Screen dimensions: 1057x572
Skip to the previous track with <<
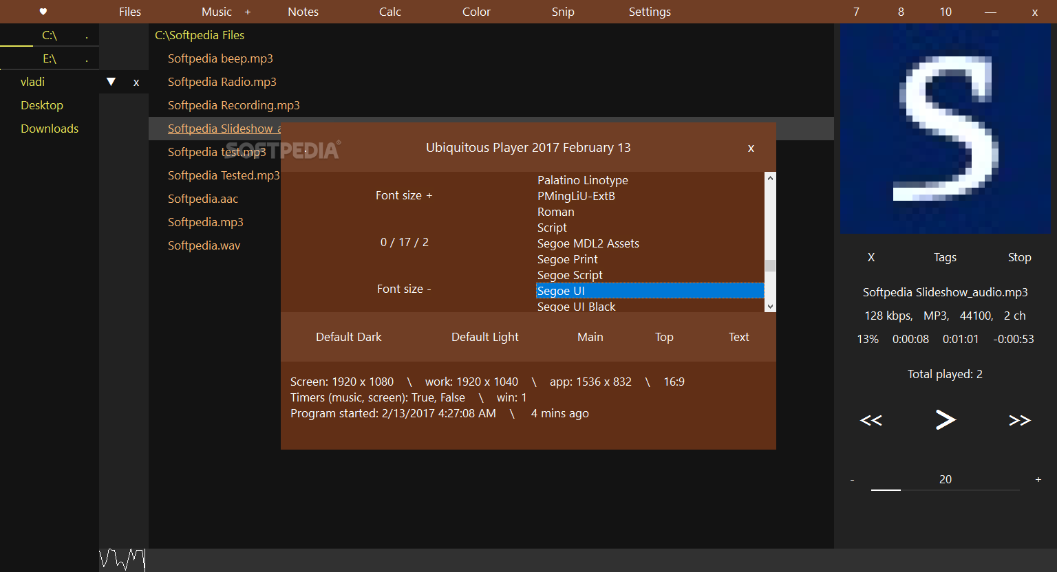(x=871, y=420)
